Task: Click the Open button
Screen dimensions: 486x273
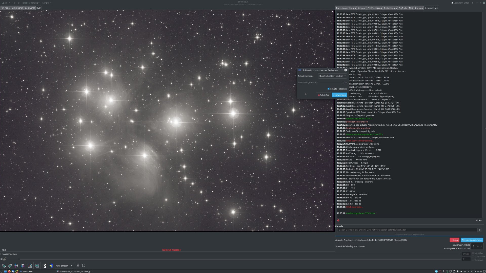Action: point(4,3)
